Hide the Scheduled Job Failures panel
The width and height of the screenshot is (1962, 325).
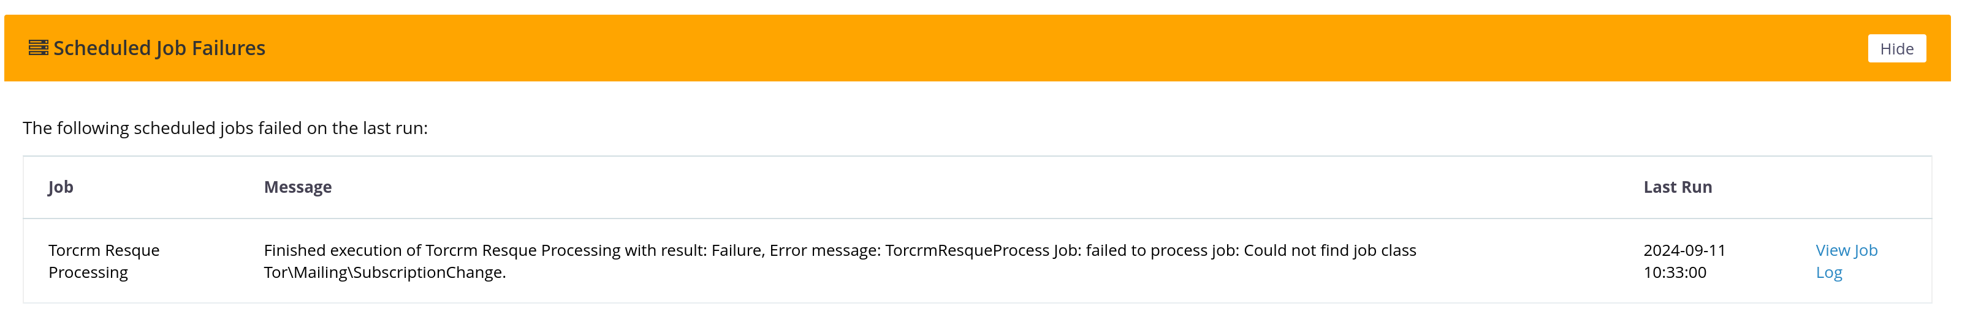(x=1896, y=49)
